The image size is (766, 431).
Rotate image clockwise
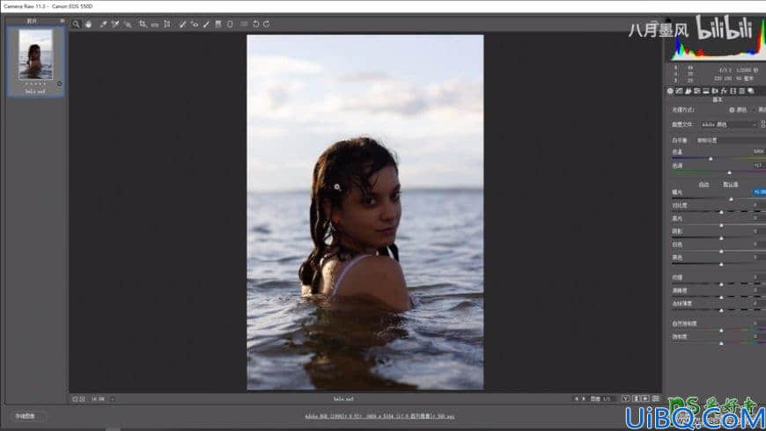tap(267, 24)
